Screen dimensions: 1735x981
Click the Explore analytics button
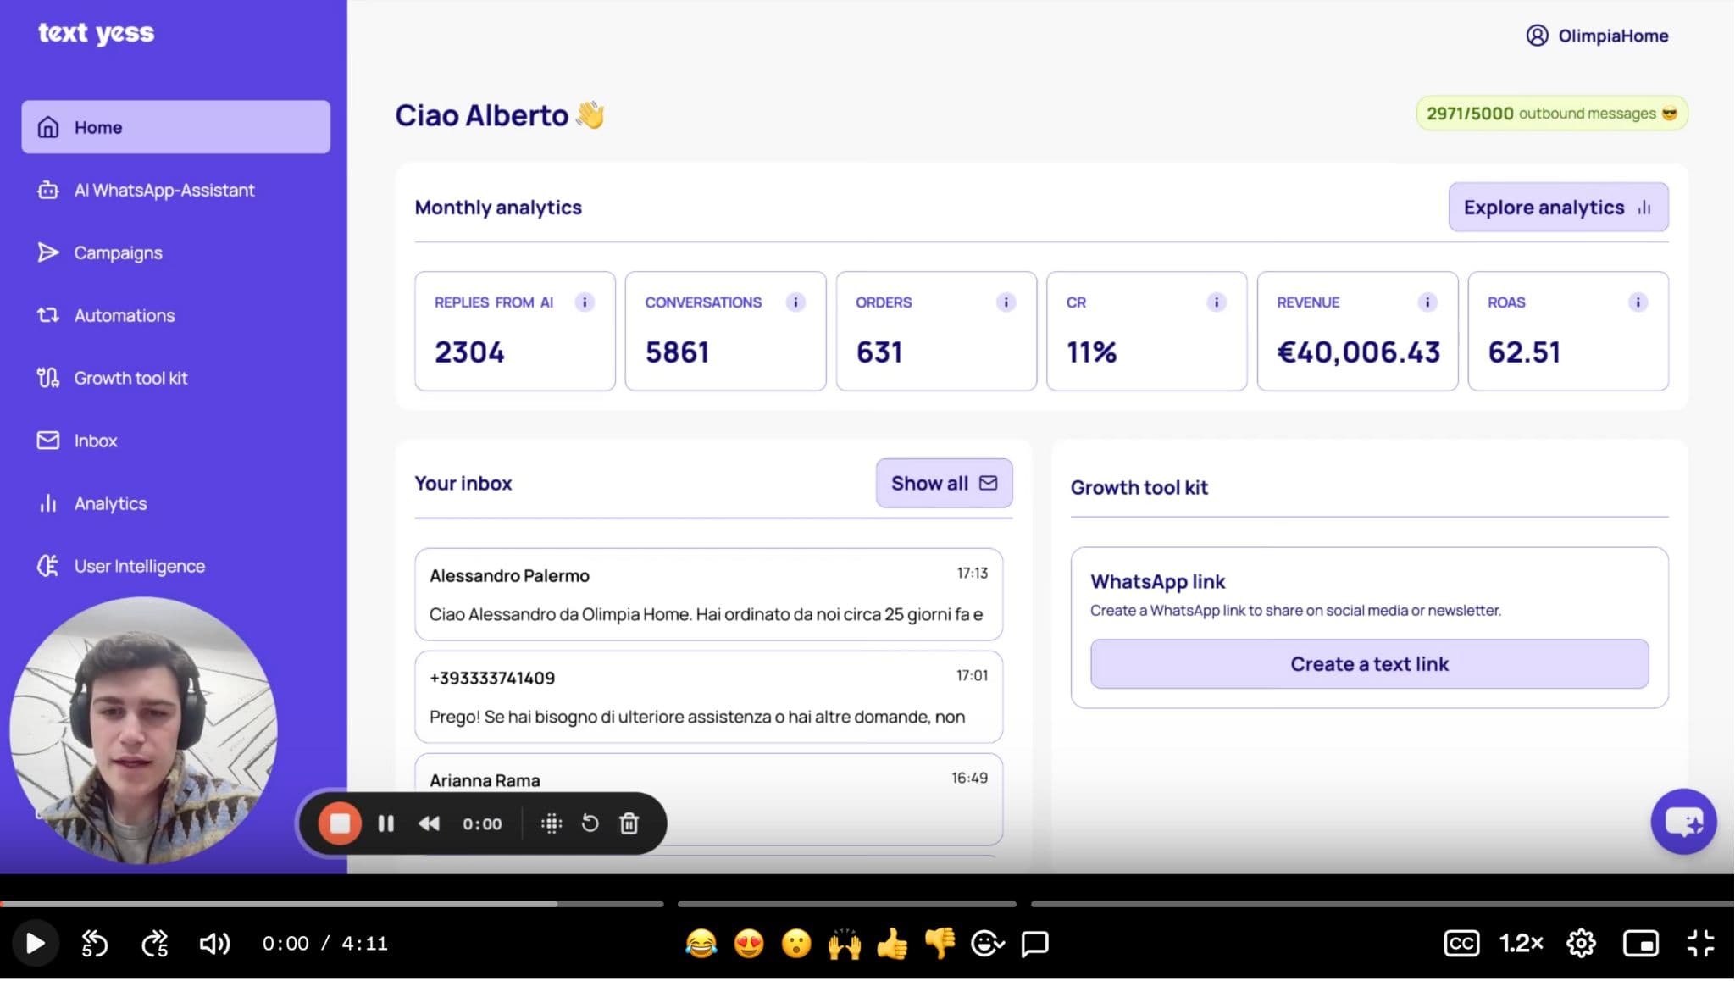tap(1557, 208)
